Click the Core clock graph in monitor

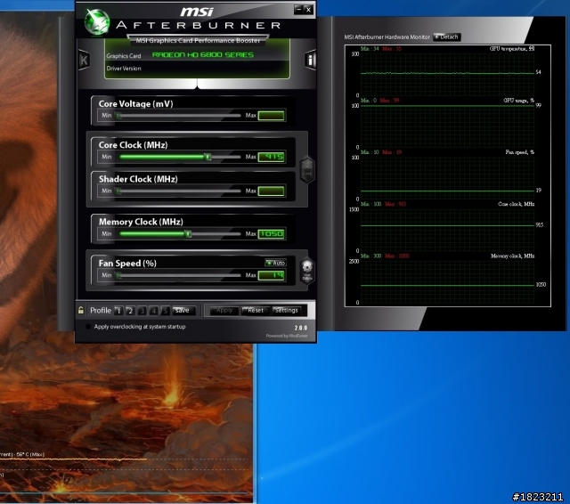tap(447, 230)
